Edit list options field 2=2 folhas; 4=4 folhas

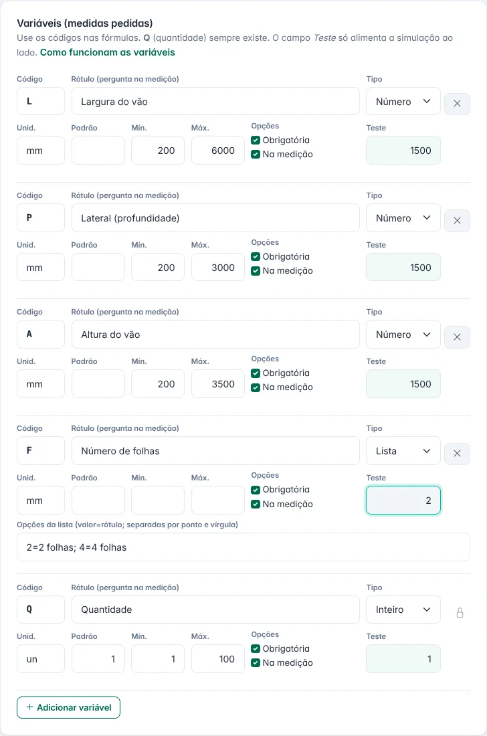point(243,547)
